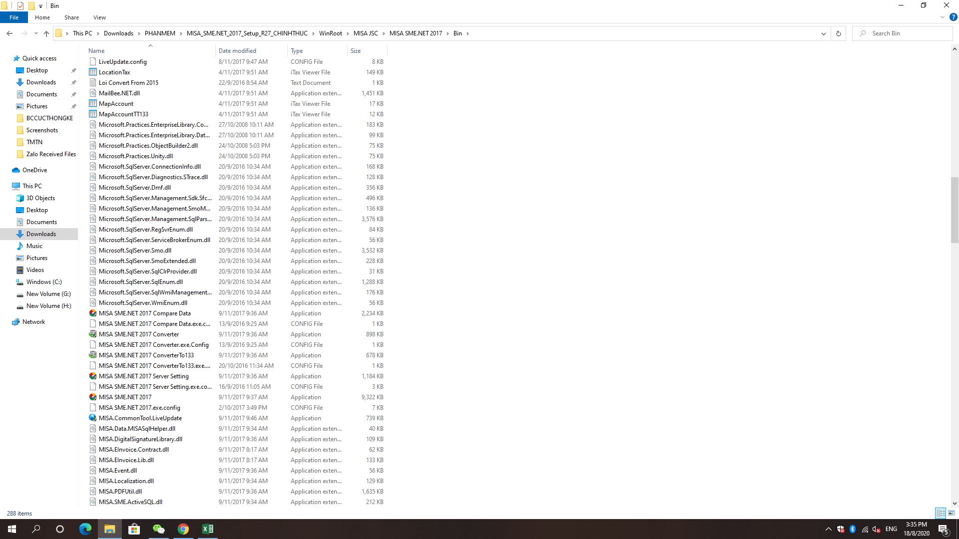The height and width of the screenshot is (539, 959).
Task: Open BCCUCTHONGKE folder
Action: pyautogui.click(x=49, y=118)
